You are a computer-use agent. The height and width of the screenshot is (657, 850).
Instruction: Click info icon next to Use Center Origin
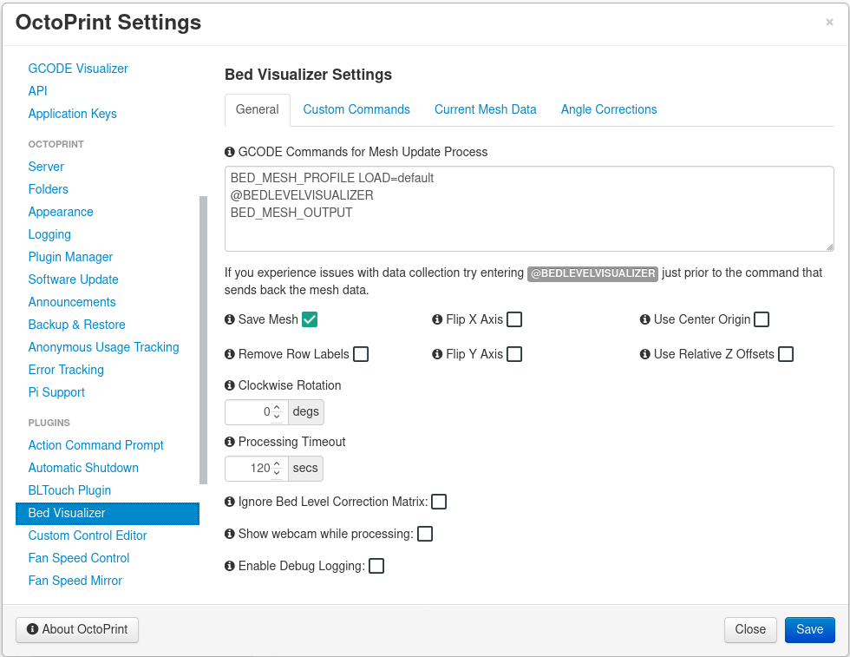tap(645, 319)
